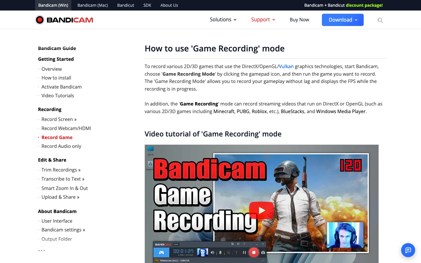Open the Minecraft link
The height and width of the screenshot is (263, 421).
(224, 111)
